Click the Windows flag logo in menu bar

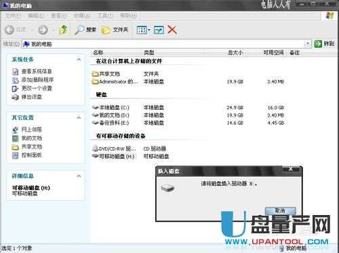[330, 16]
